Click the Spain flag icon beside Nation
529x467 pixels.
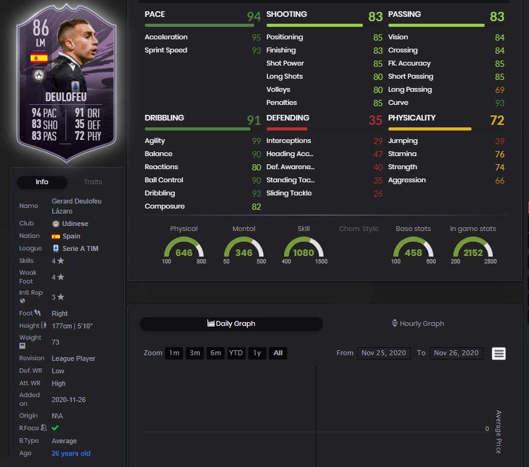pos(56,237)
